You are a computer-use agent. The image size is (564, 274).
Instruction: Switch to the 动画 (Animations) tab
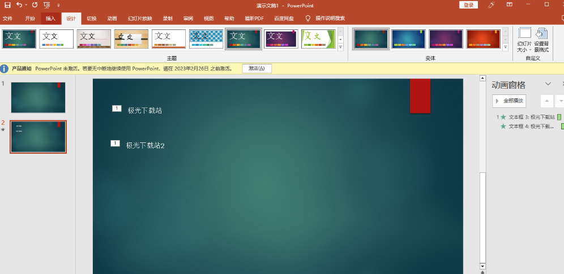[x=112, y=18]
